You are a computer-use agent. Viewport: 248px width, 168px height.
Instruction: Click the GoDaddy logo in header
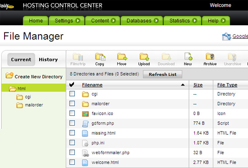click(7, 6)
